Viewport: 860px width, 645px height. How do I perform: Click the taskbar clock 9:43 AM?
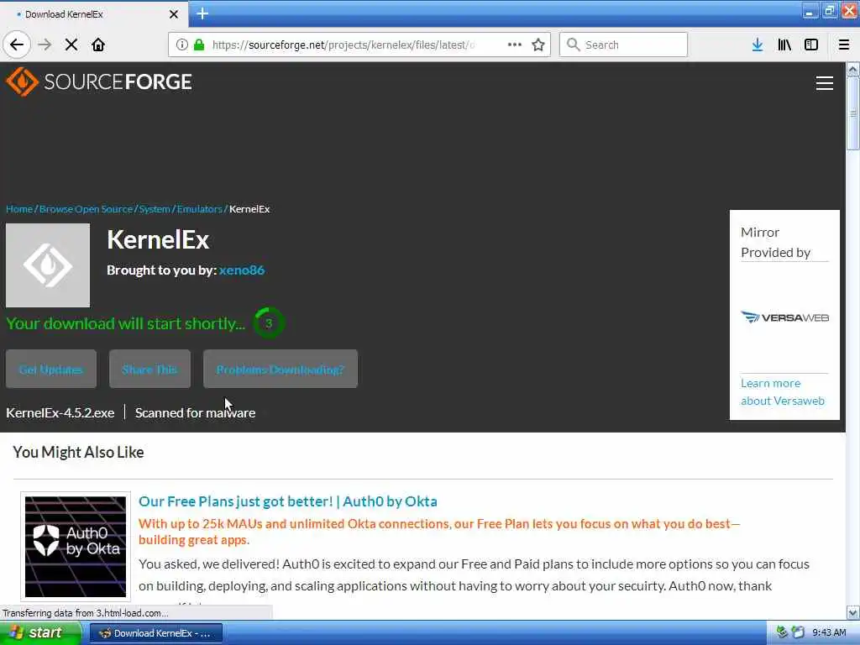829,633
